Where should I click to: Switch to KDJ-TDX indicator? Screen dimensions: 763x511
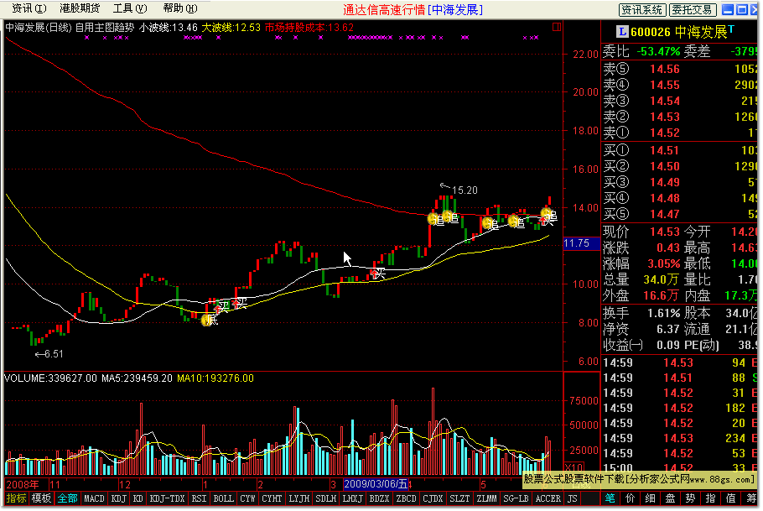[167, 498]
